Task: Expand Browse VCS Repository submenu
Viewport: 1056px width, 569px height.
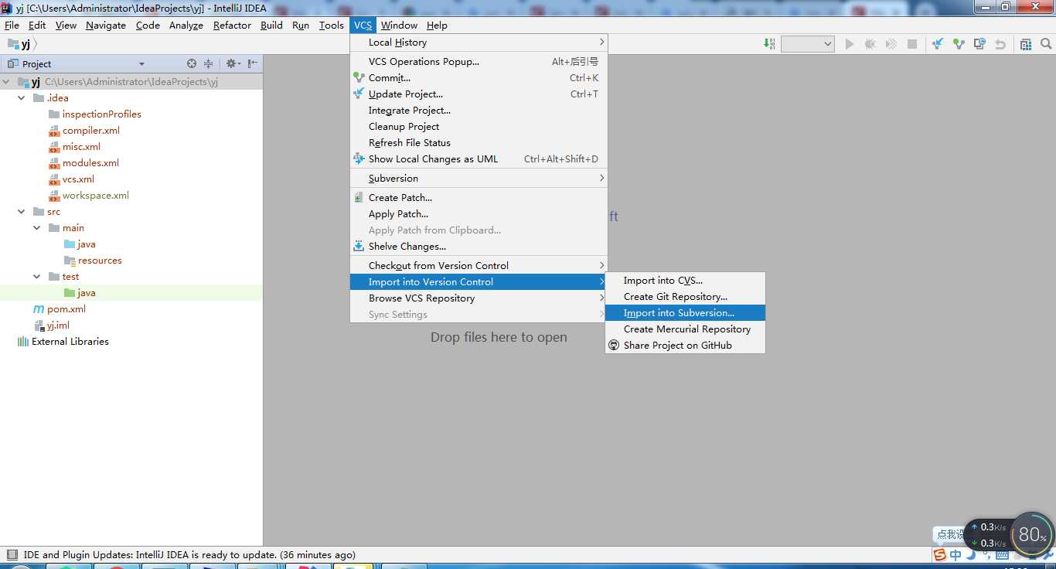Action: tap(479, 298)
